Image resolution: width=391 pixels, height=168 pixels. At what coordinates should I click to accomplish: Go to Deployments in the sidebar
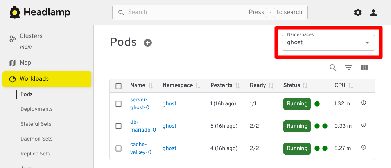click(x=36, y=109)
